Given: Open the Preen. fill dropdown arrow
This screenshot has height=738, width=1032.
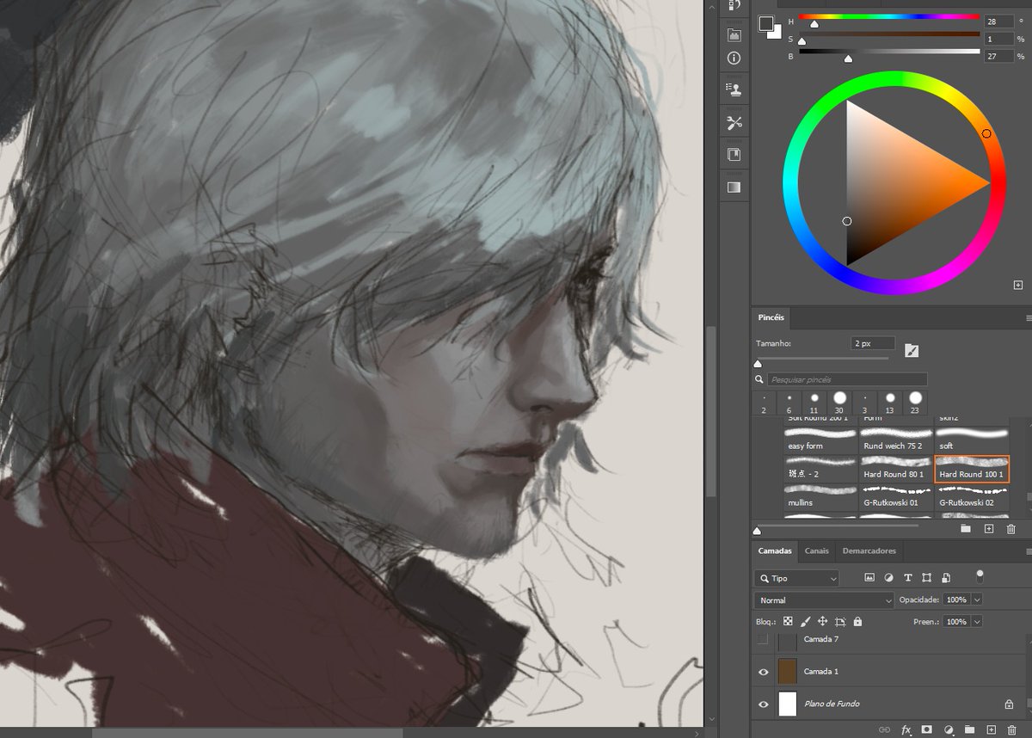Looking at the screenshot, I should point(977,621).
